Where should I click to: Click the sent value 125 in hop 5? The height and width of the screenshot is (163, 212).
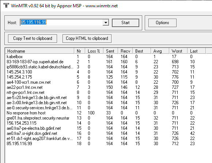click(x=109, y=77)
